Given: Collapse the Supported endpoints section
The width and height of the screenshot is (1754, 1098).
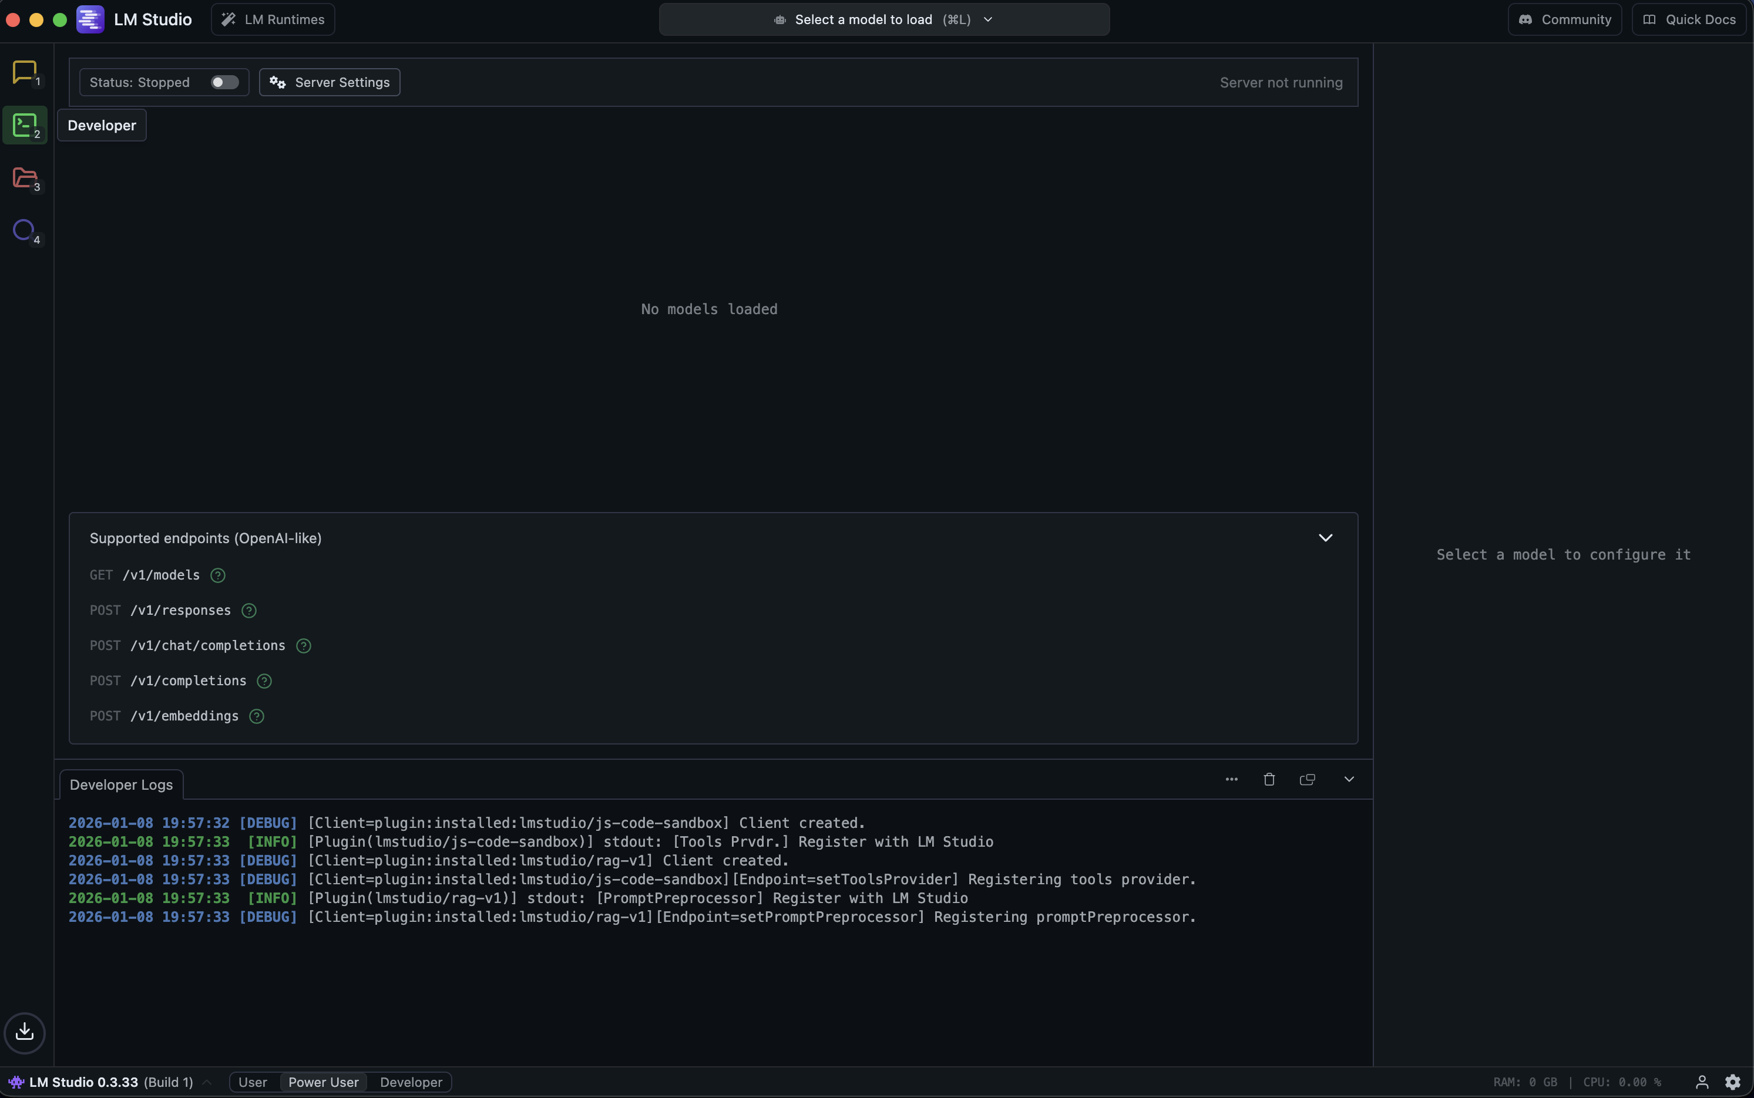Looking at the screenshot, I should pos(1325,538).
